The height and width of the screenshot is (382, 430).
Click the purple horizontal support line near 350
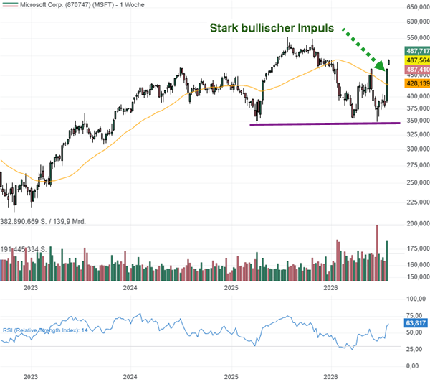click(x=325, y=124)
